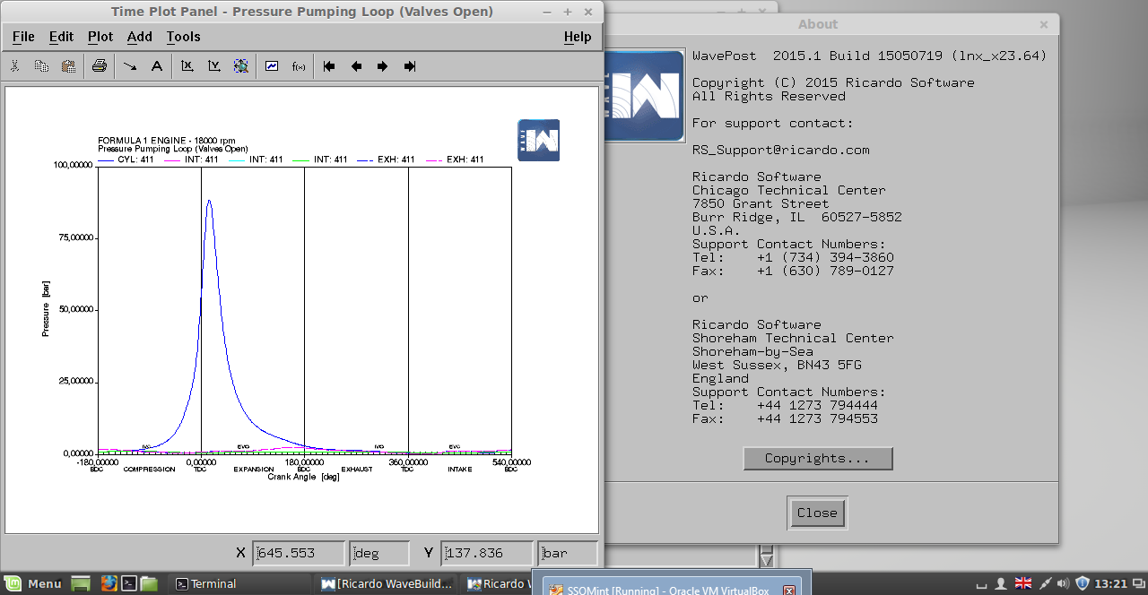Open the File menu
1148x595 pixels.
[23, 37]
